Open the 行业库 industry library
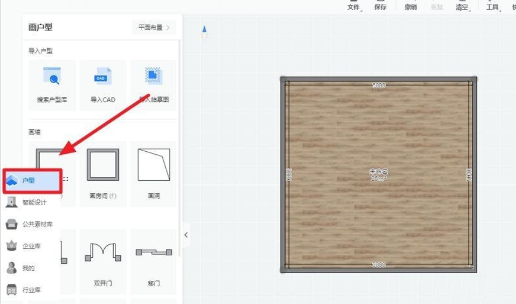The height and width of the screenshot is (304, 516). (31, 290)
